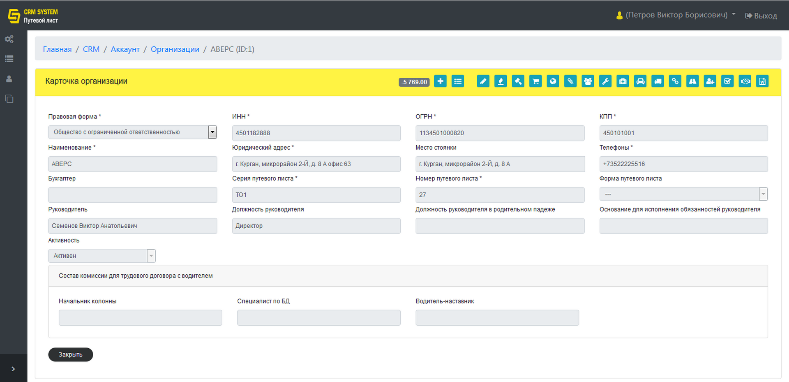Click the wrench icon in card toolbar
The width and height of the screenshot is (789, 382).
click(605, 81)
